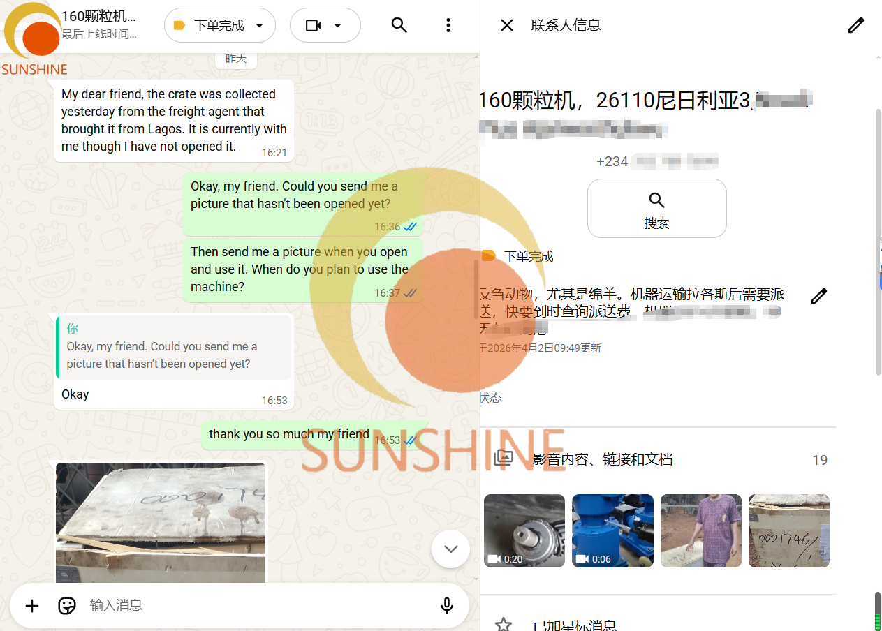Click the contact note about 反刍动物
Screen dimensions: 882x631
[631, 311]
